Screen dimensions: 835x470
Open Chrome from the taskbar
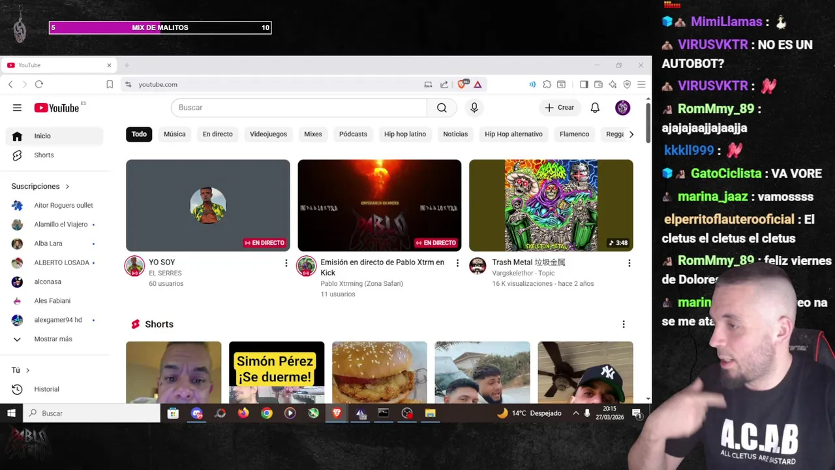pyautogui.click(x=267, y=413)
